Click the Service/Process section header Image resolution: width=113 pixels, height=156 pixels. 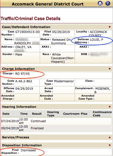click(56, 137)
